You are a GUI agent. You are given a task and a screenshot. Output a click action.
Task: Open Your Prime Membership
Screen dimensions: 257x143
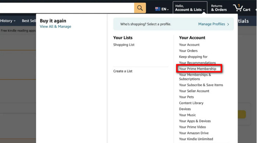pos(198,69)
